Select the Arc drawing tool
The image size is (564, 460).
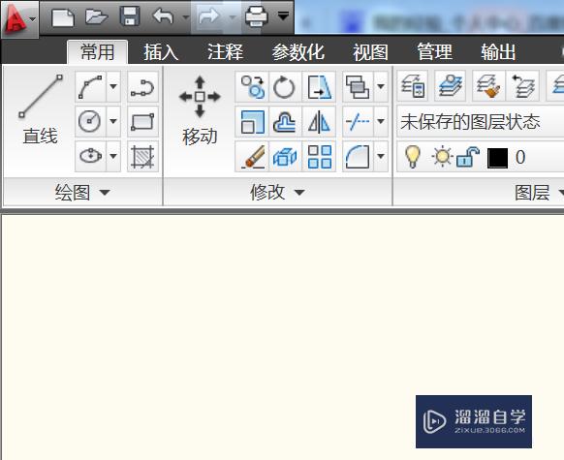(91, 86)
